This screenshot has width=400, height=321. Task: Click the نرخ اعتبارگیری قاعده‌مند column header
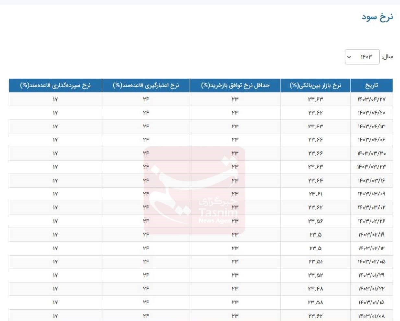pyautogui.click(x=146, y=85)
